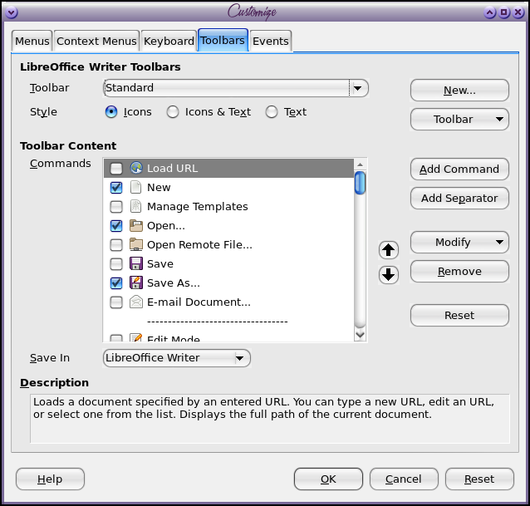Select the Open Remote File... row text
Viewport: 530px width, 506px height.
pos(199,245)
